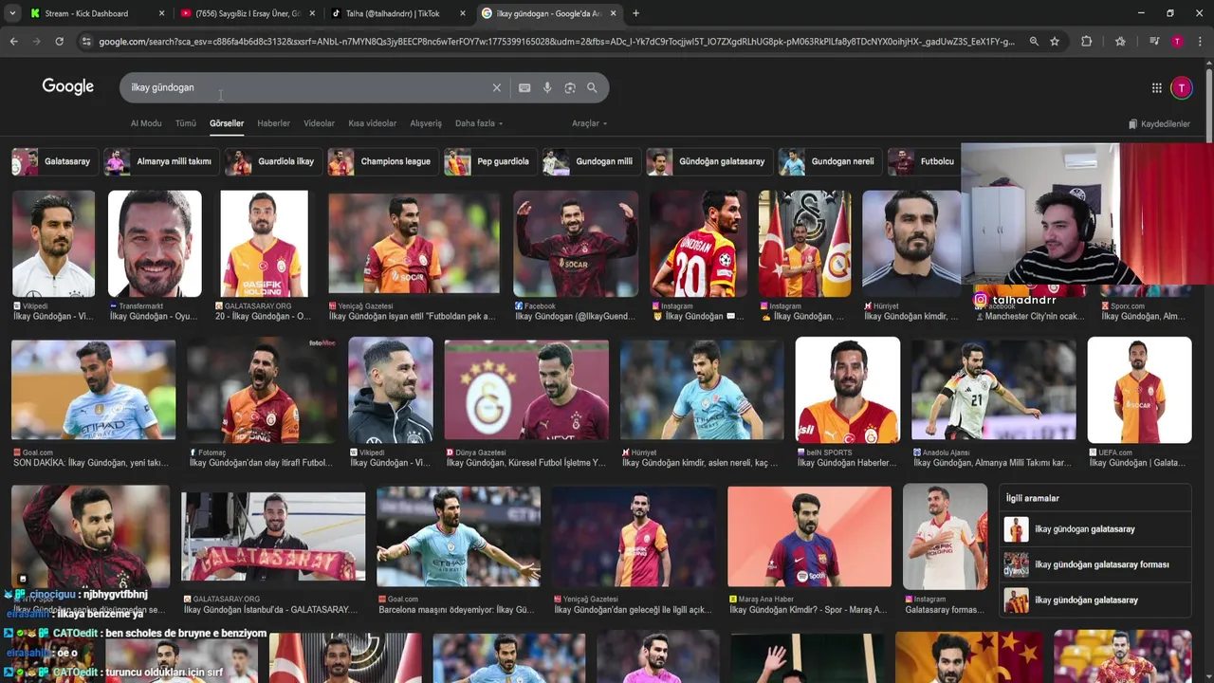The height and width of the screenshot is (683, 1214).
Task: Start voice search with the microphone icon
Action: (x=547, y=87)
